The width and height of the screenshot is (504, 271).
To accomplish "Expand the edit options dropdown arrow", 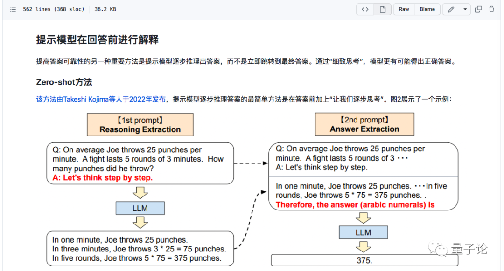I will coord(465,9).
